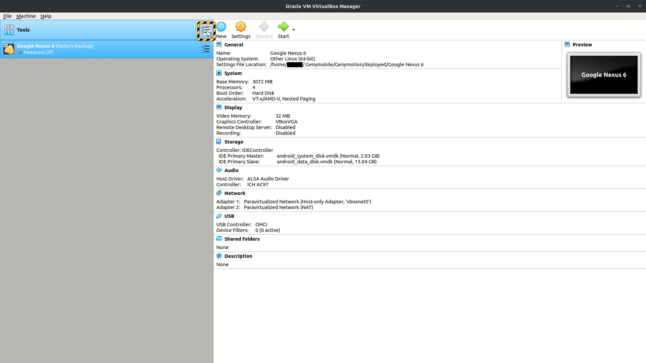Click the Discard toolbar icon
Screen dimensions: 646x363
pos(264,30)
